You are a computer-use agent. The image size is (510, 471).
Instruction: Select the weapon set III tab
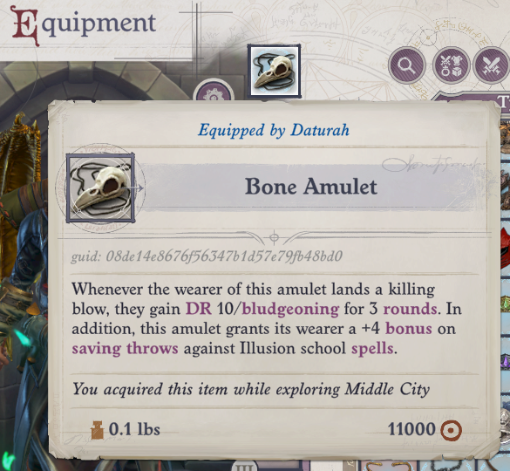pyautogui.click(x=245, y=466)
